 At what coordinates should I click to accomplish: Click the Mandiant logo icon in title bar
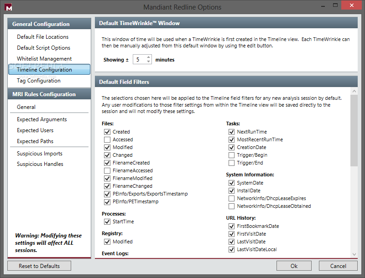click(8, 7)
